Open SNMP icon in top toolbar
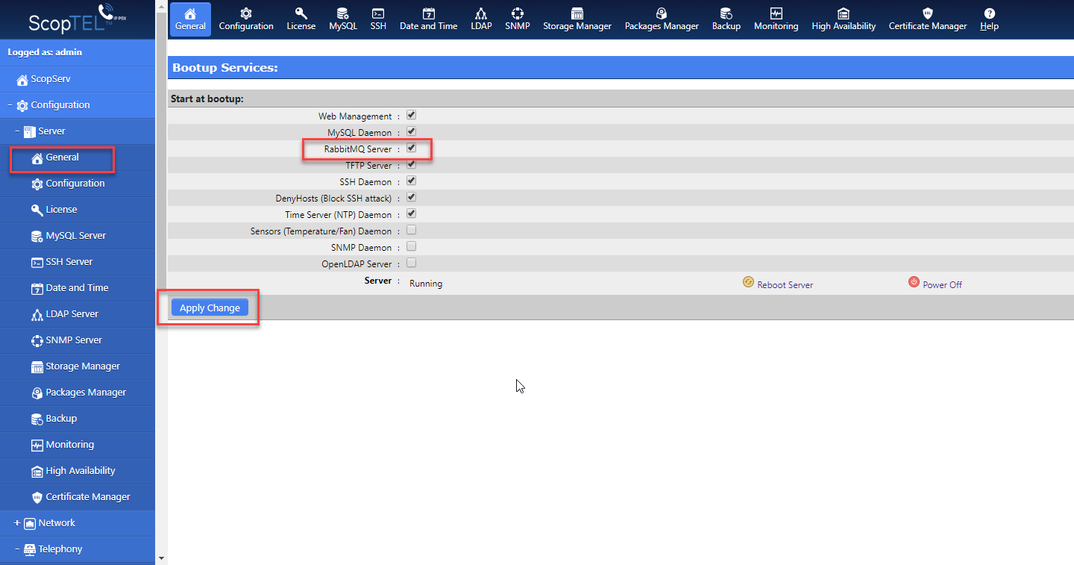 518,19
